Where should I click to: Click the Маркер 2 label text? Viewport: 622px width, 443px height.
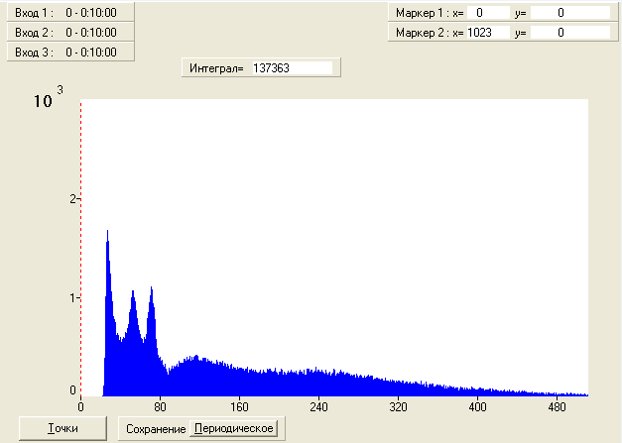(x=421, y=33)
